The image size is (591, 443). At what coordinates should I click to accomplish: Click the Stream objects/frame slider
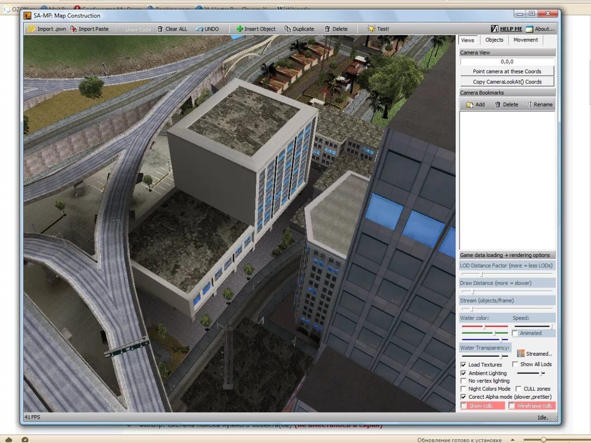tap(507, 309)
